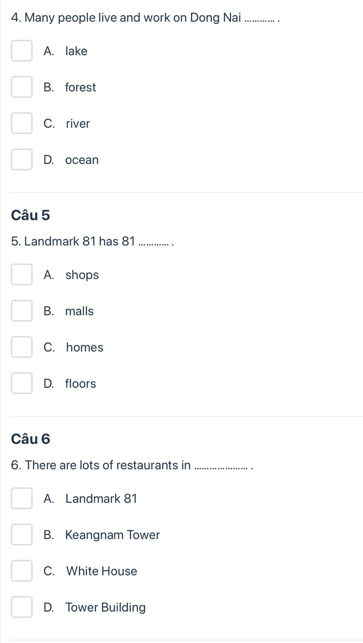Tick the B. malls checkbox
The height and width of the screenshot is (643, 363).
[22, 311]
